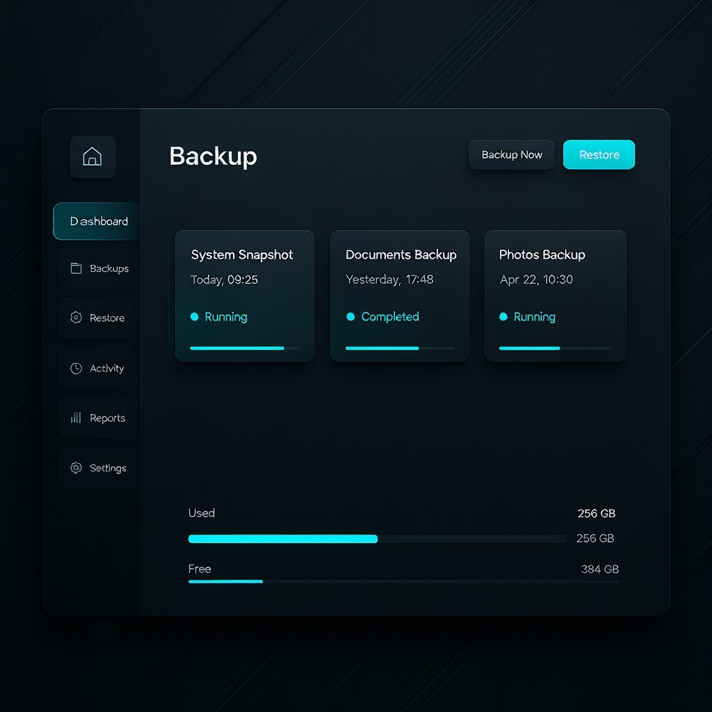
Task: Click the Backups folder icon
Action: tap(76, 268)
